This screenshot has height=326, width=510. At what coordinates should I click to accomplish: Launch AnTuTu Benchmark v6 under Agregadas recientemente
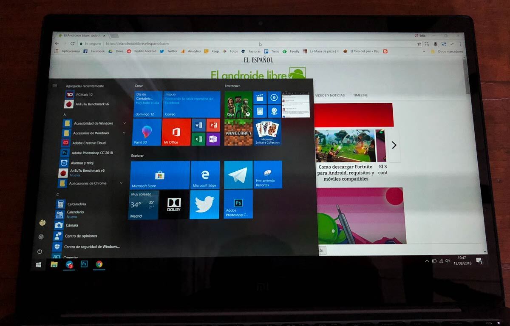pyautogui.click(x=87, y=104)
